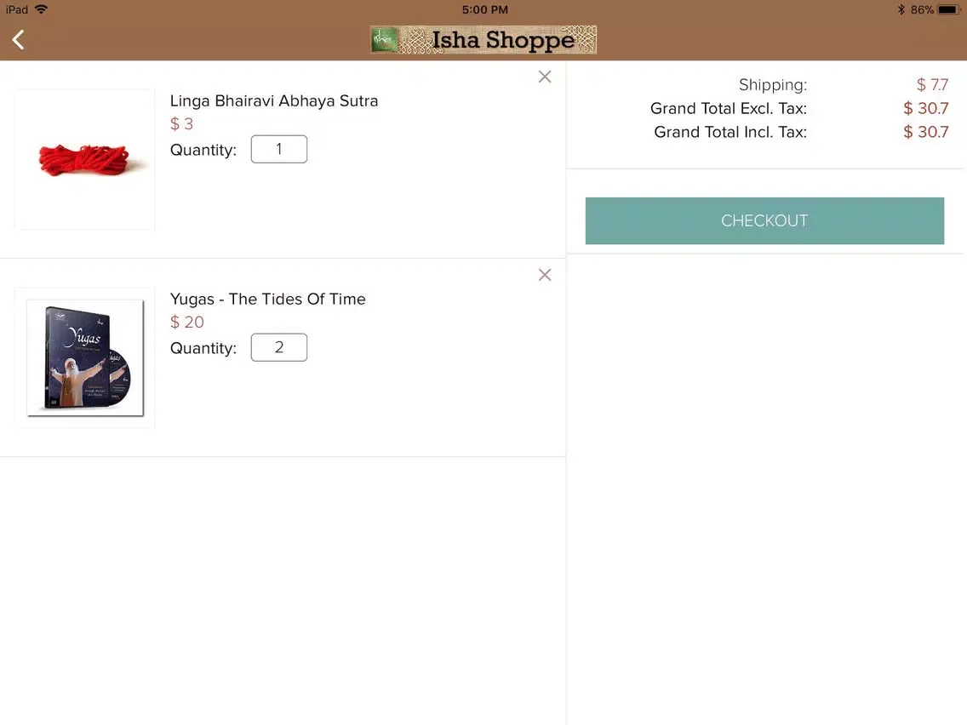Open the Isha Shoppe logo banner
This screenshot has height=725, width=967.
coord(483,39)
